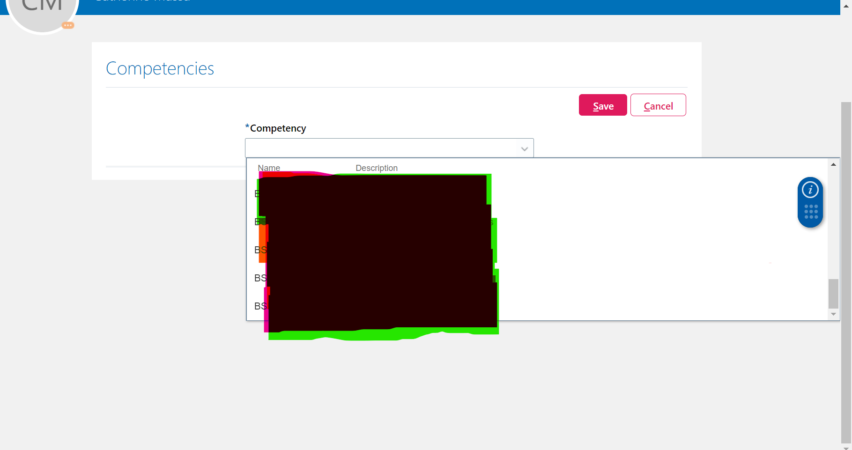852x450 pixels.
Task: Click the Description column header
Action: 376,168
